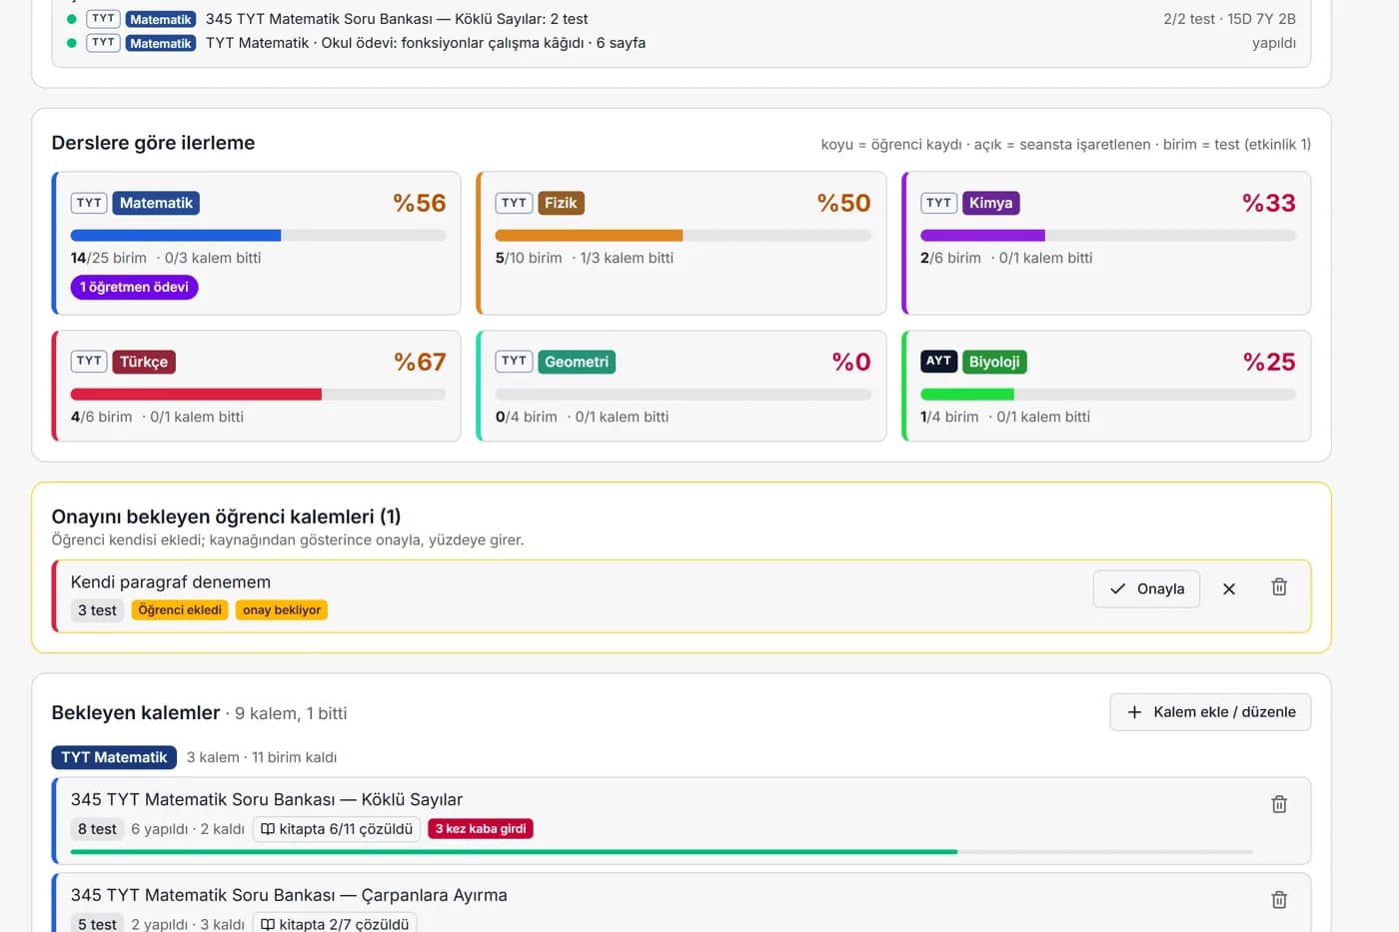Delete the Kendi paragraf denemem item
1399x932 pixels.
coord(1279,587)
